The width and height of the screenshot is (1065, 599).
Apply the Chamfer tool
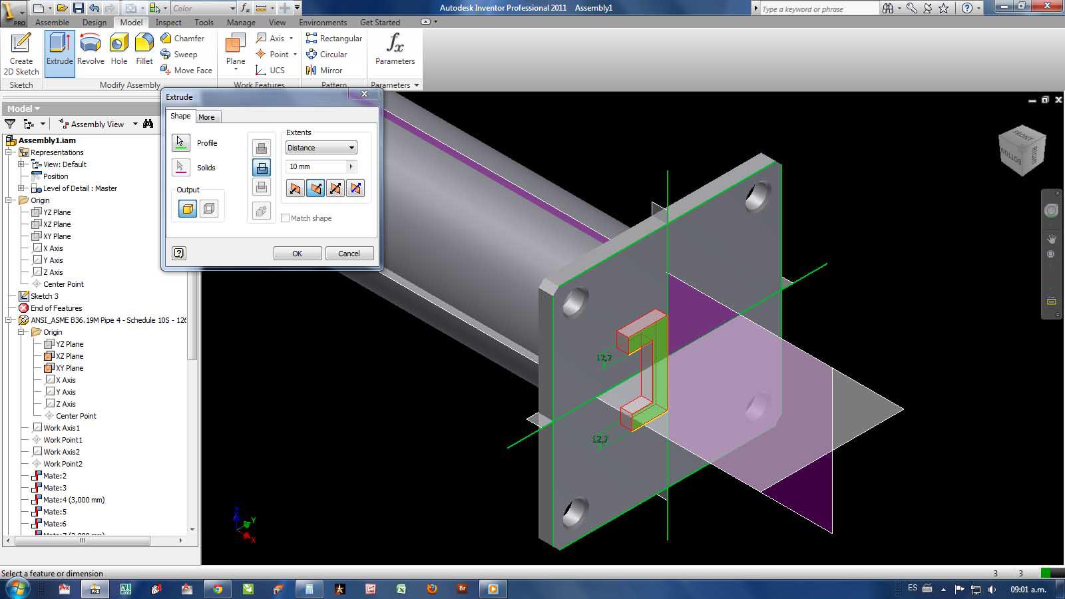pyautogui.click(x=182, y=38)
